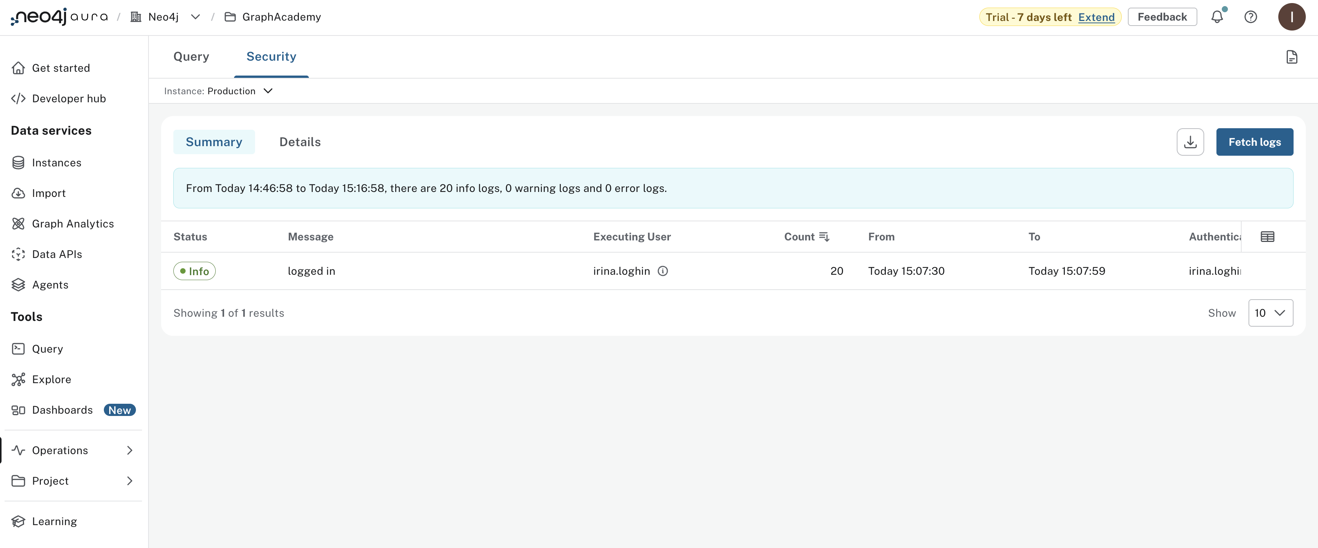Switch to the Details tab
This screenshot has width=1318, height=548.
pos(300,142)
